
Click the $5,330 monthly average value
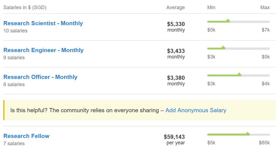176,24
